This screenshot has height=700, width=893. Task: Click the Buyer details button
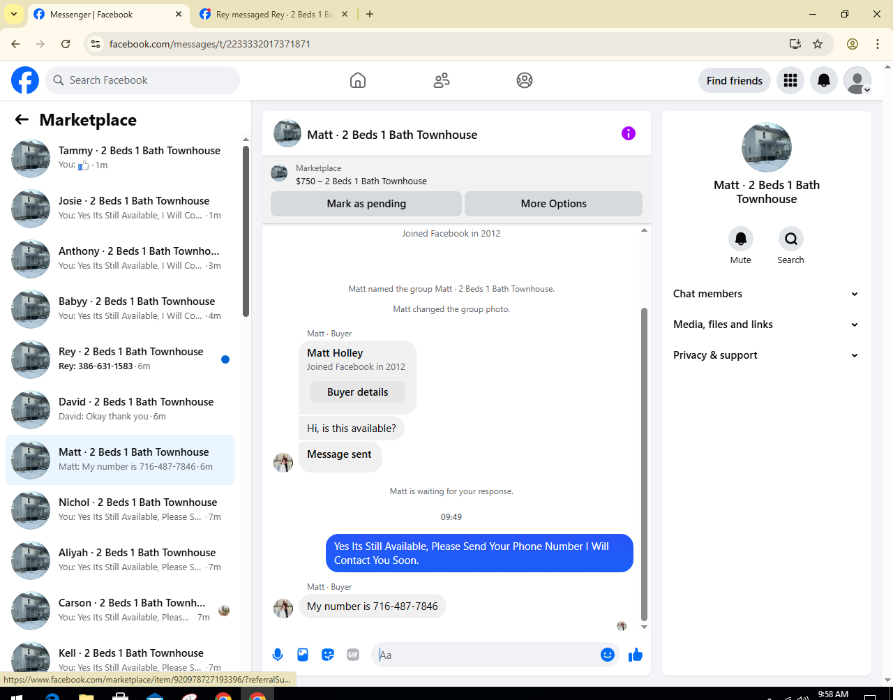click(358, 392)
